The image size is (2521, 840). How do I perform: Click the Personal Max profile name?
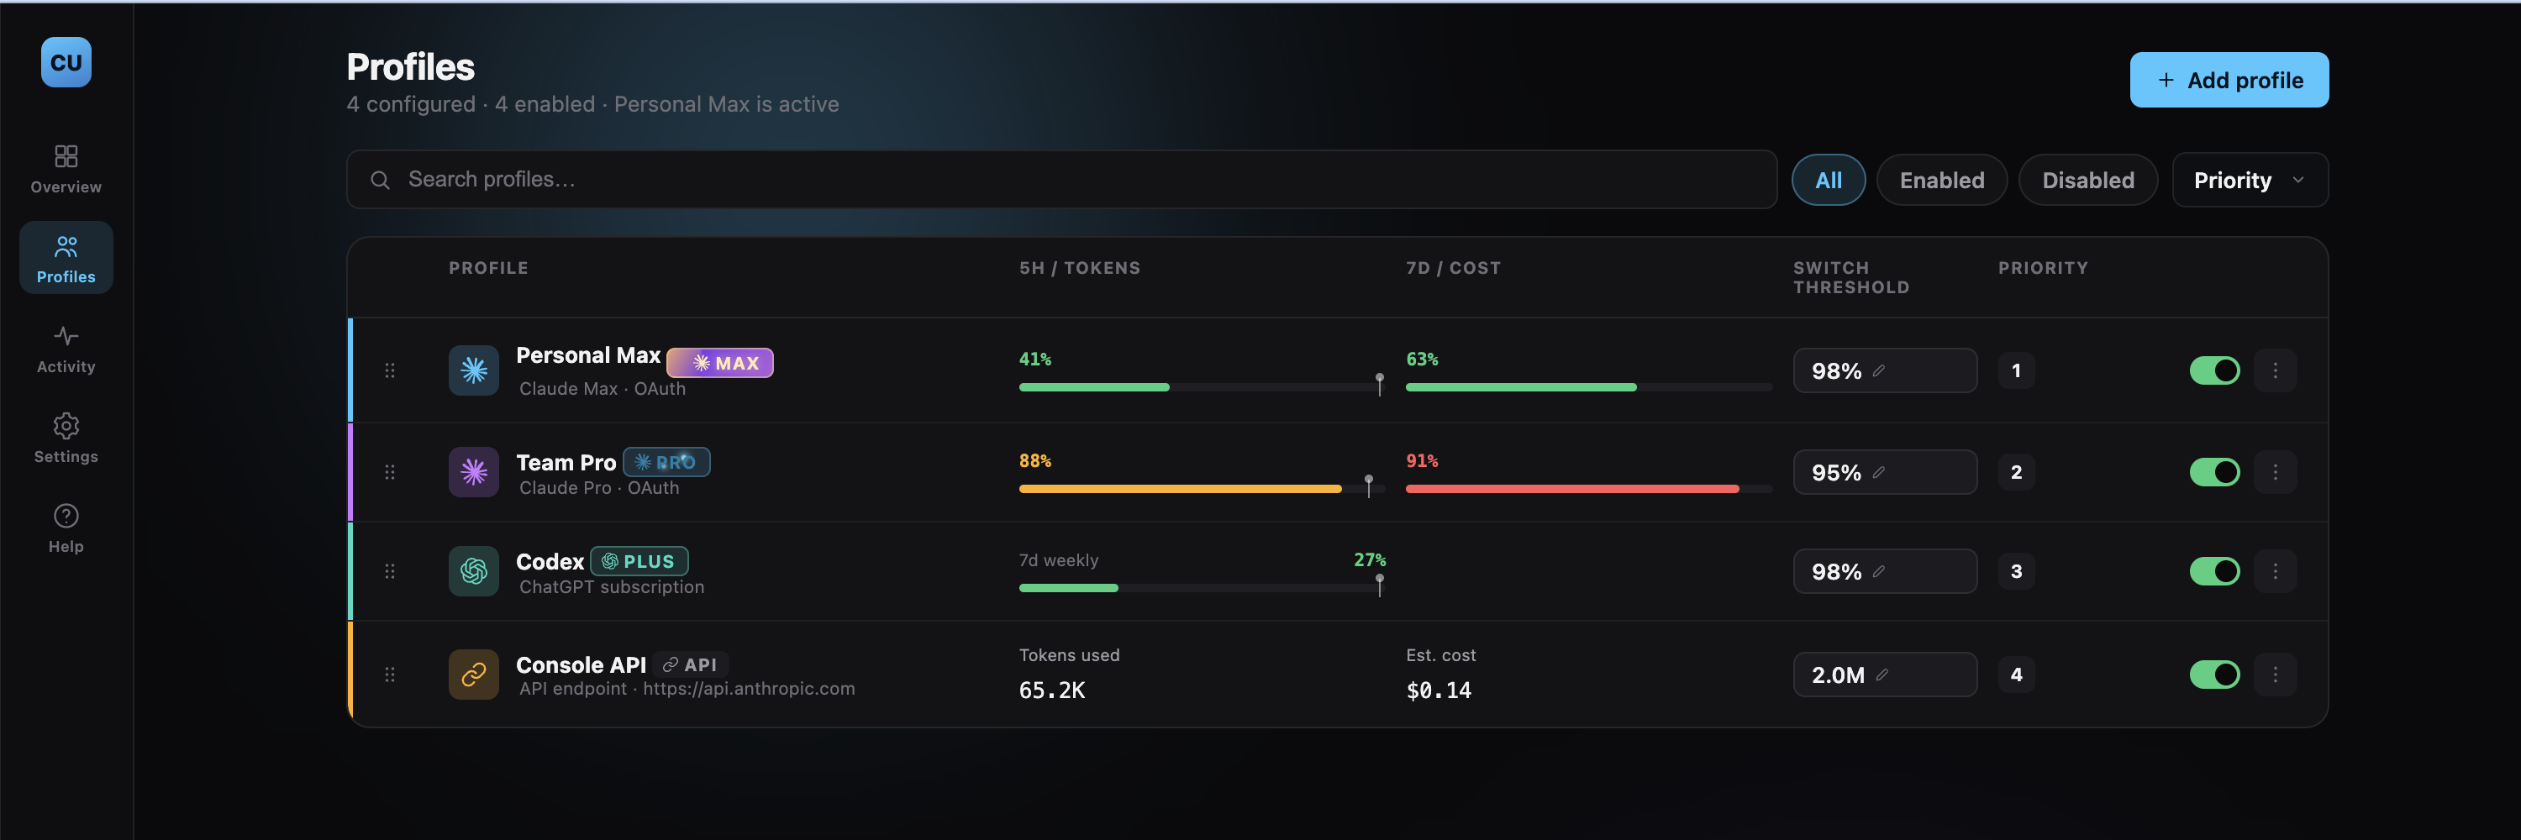point(588,355)
